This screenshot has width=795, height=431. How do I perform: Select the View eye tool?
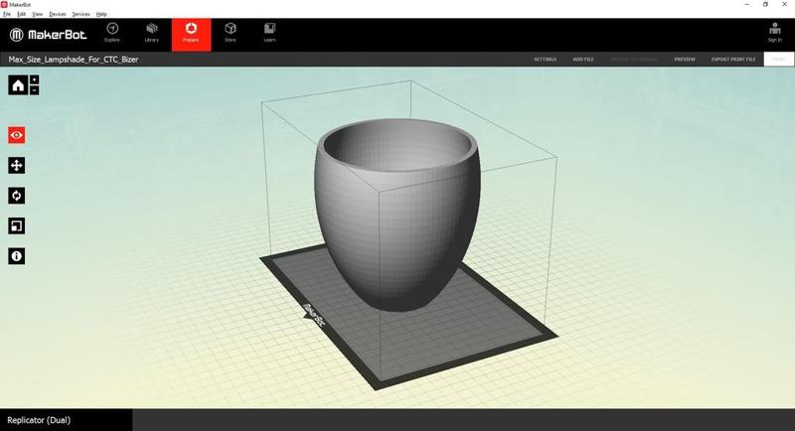pos(16,135)
